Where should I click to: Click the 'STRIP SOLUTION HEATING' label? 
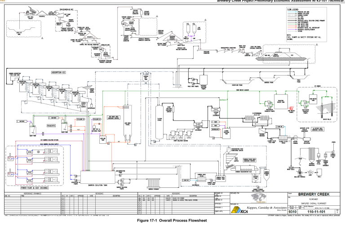pyautogui.click(x=181, y=141)
